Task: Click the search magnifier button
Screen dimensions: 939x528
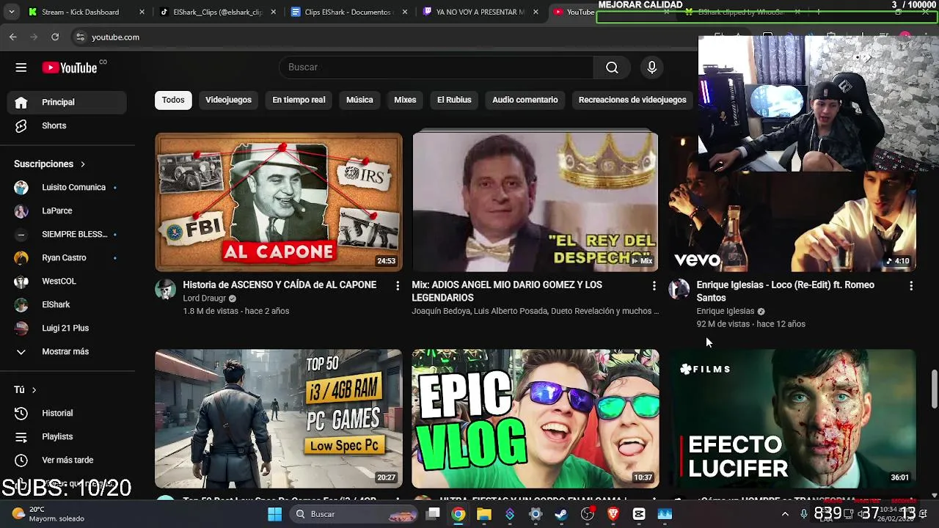Action: point(612,67)
